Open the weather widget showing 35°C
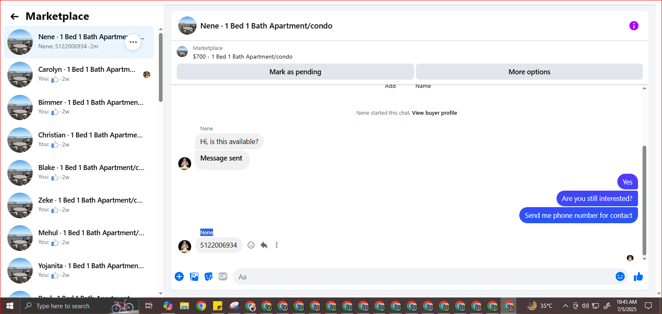This screenshot has width=662, height=314. point(540,306)
